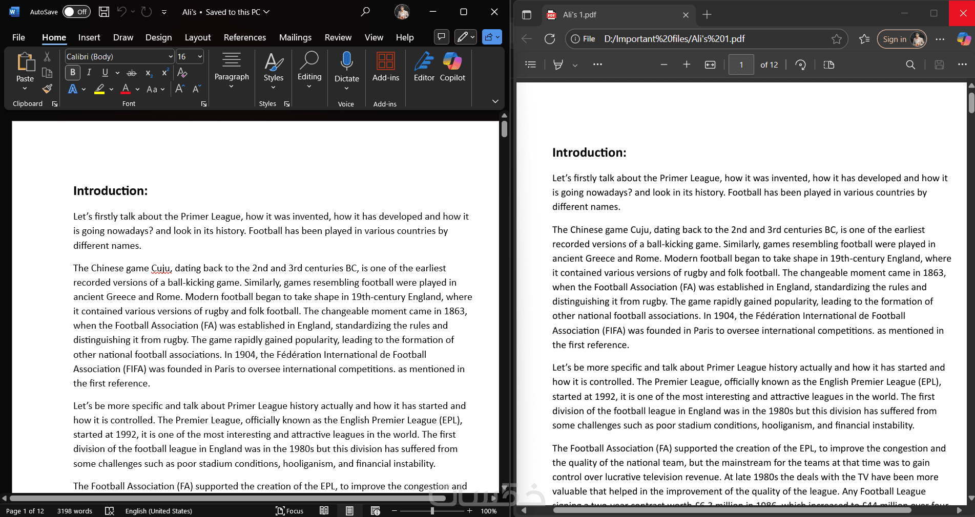Image resolution: width=975 pixels, height=517 pixels.
Task: Click Focus mode in Word status bar
Action: tap(289, 511)
